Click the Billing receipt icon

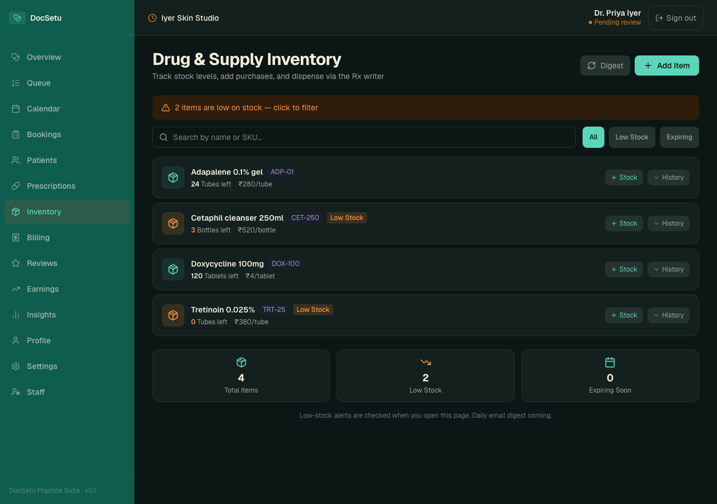[16, 237]
